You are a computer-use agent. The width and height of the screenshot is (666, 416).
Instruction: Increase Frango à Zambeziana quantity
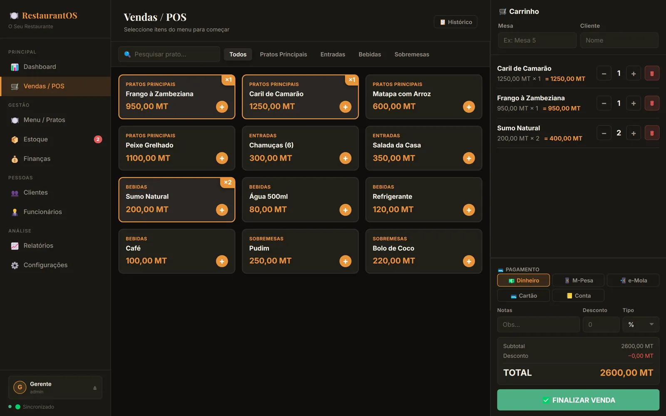[x=634, y=103]
